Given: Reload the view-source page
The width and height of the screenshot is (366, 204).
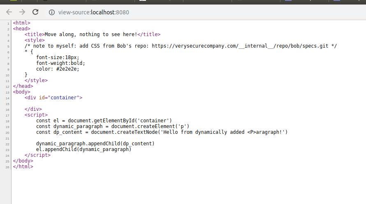Looking at the screenshot, I should tap(35, 12).
